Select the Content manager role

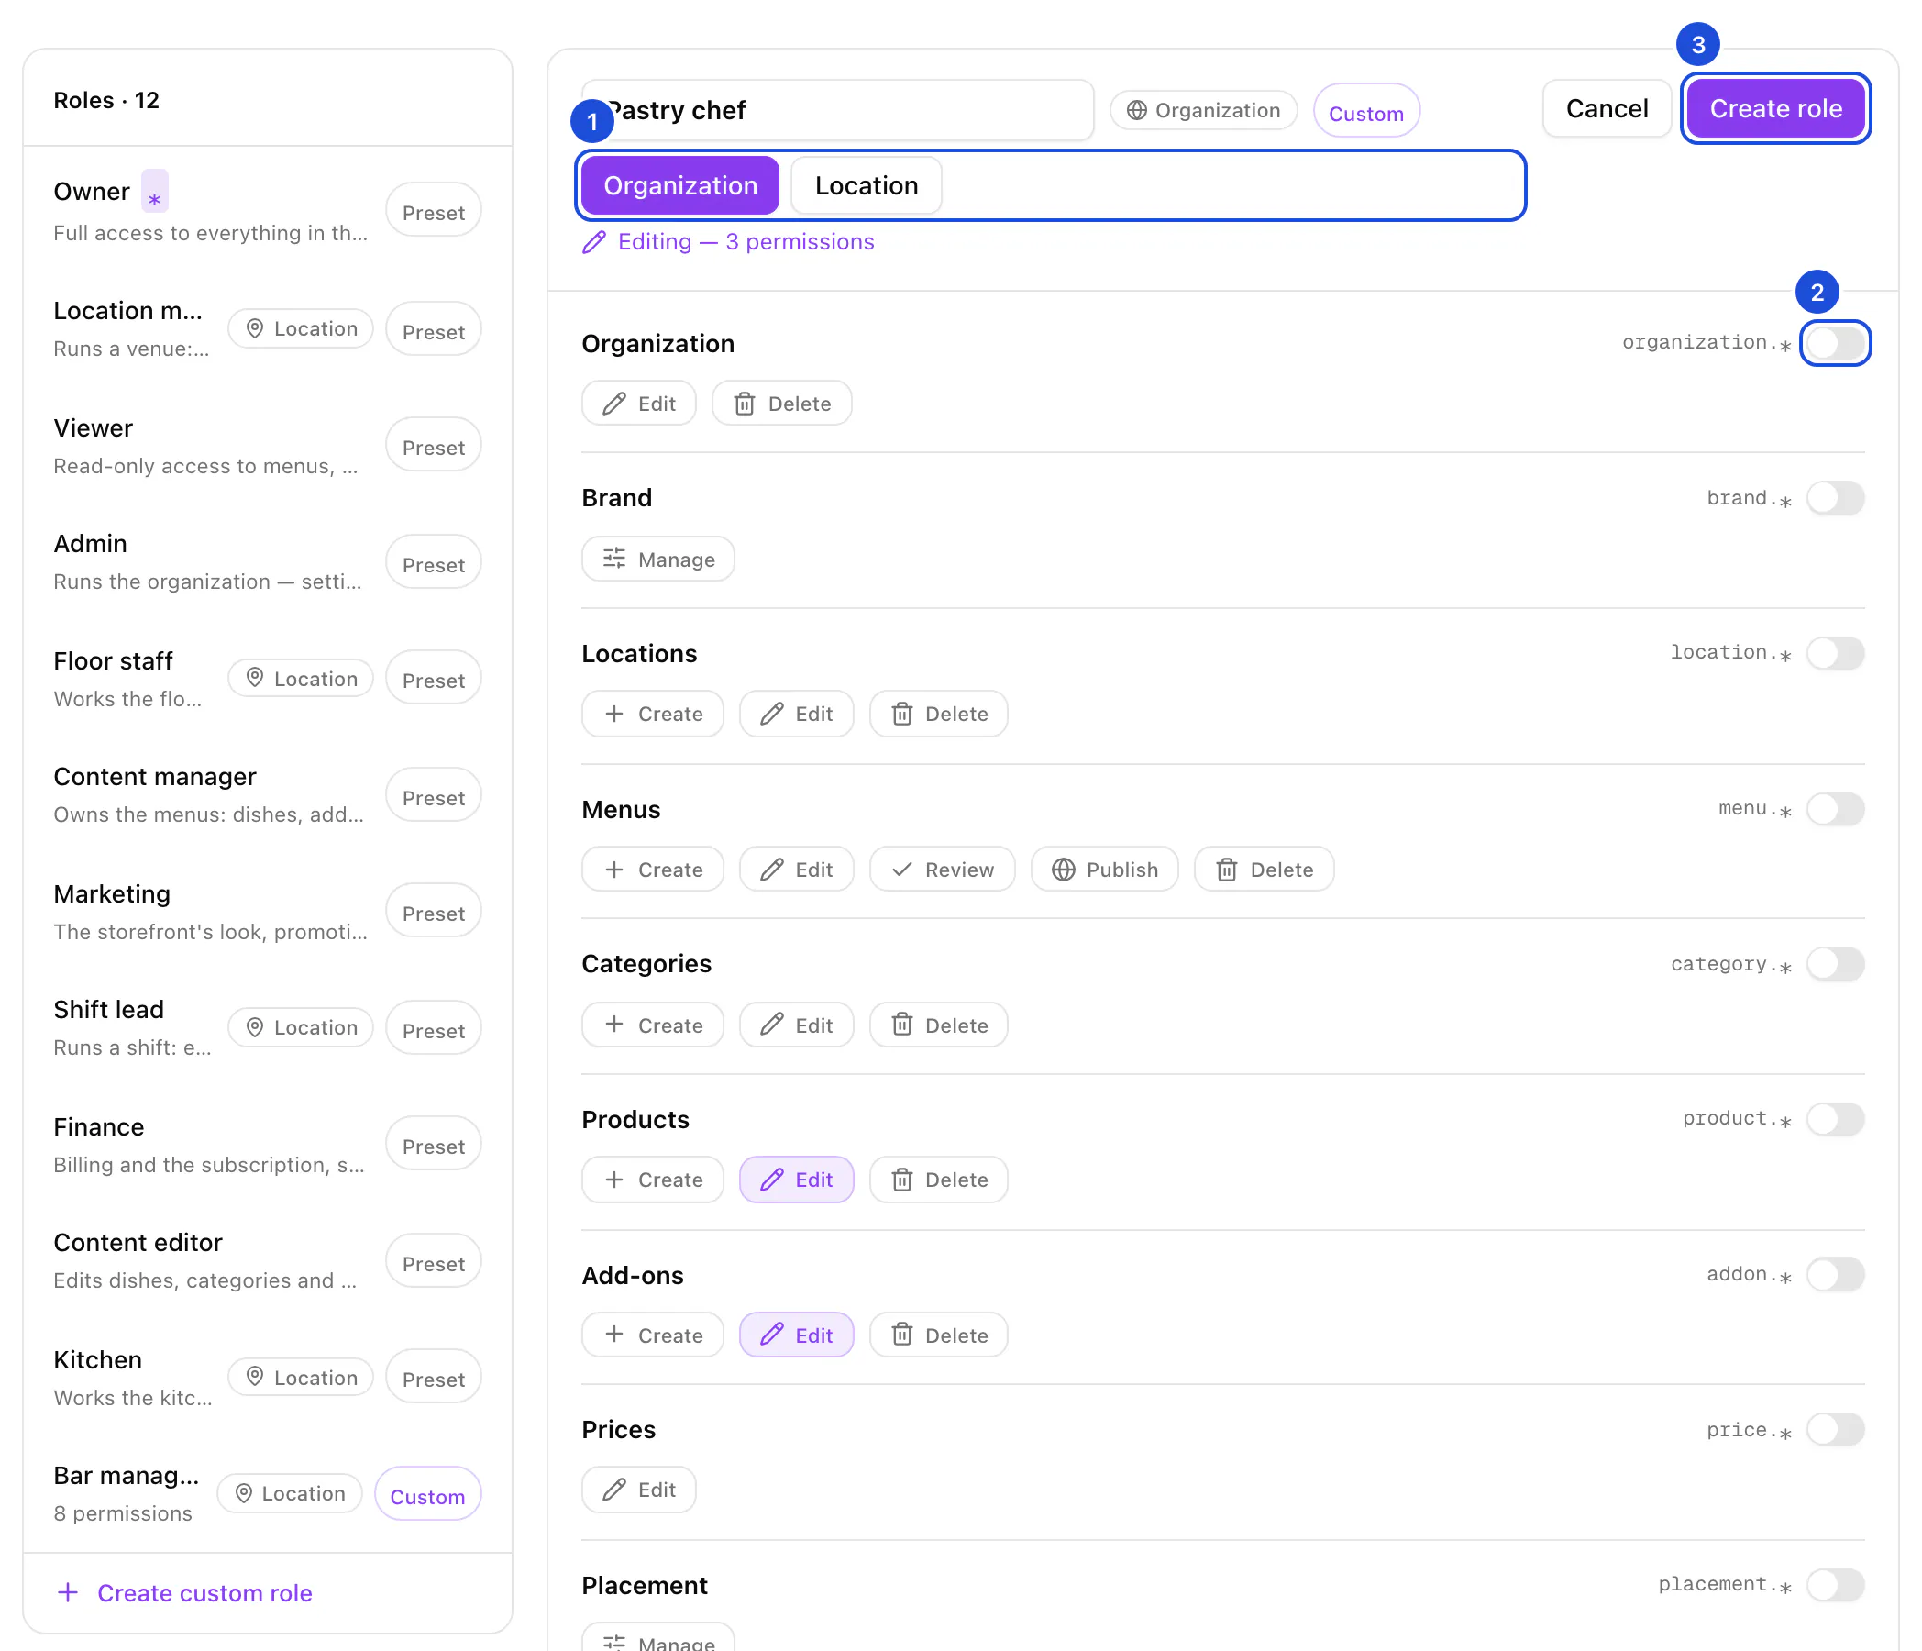pos(267,795)
